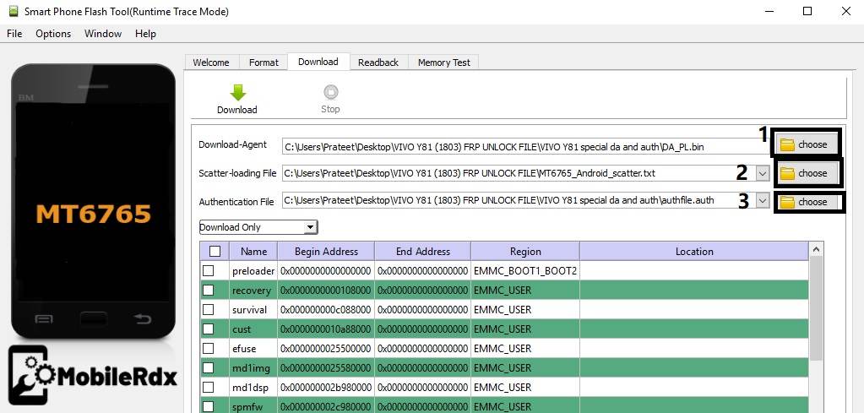Click the preloader name cell
This screenshot has height=413, width=864.
tap(253, 271)
